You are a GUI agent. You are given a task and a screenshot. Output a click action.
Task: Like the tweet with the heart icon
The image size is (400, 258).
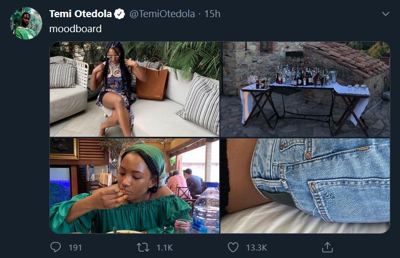click(x=233, y=247)
